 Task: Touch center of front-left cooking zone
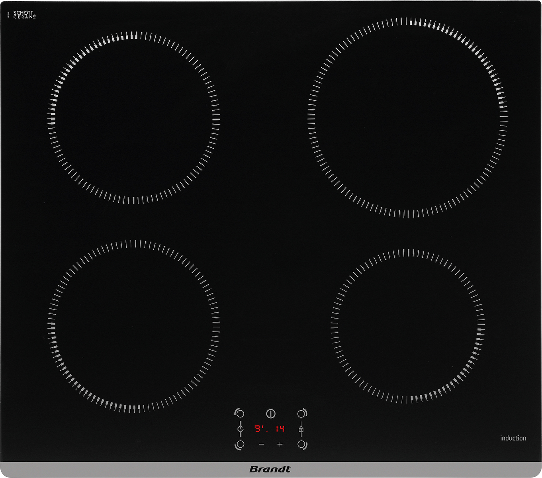point(133,326)
